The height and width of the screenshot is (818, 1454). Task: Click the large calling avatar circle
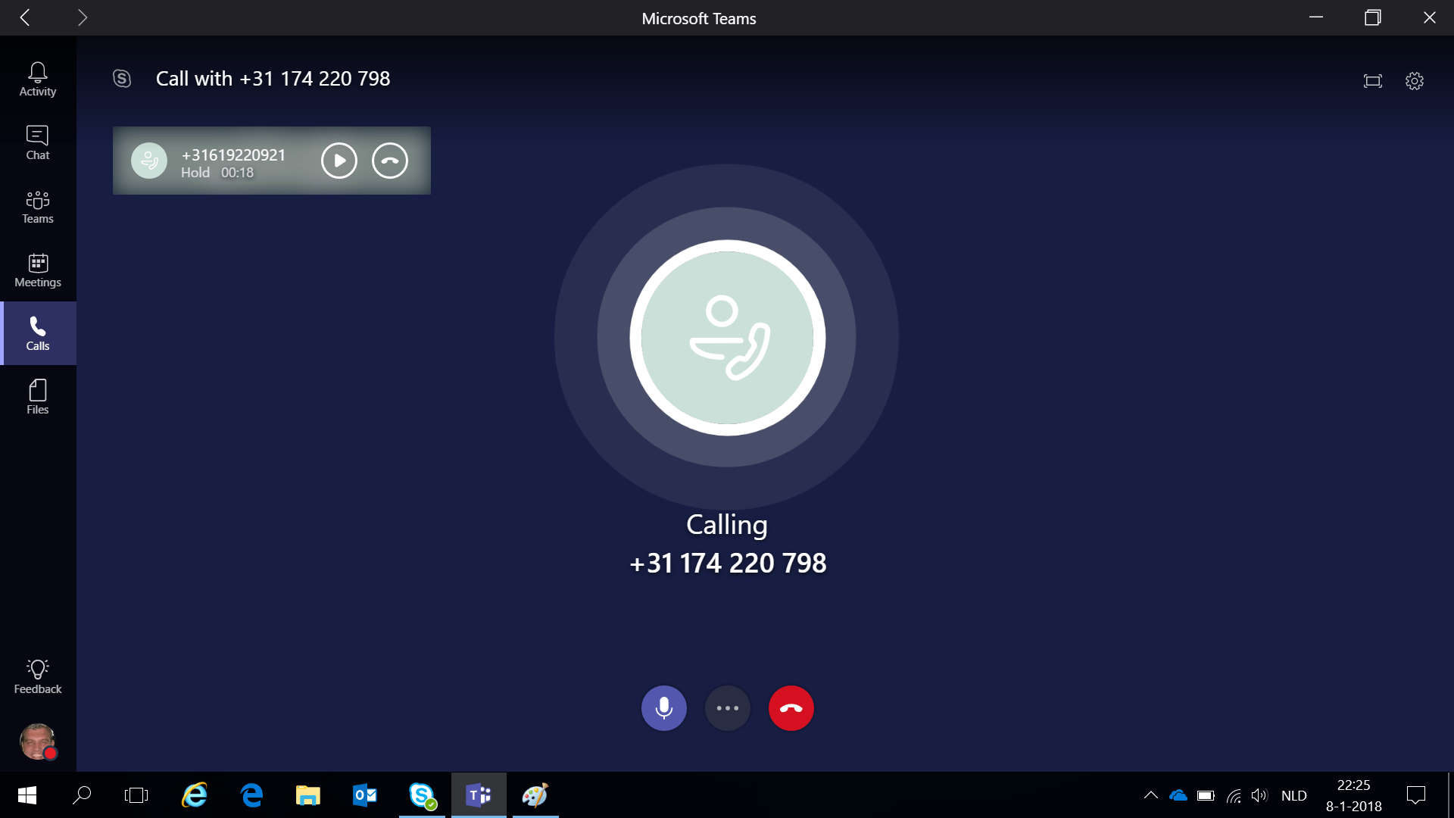tap(728, 338)
